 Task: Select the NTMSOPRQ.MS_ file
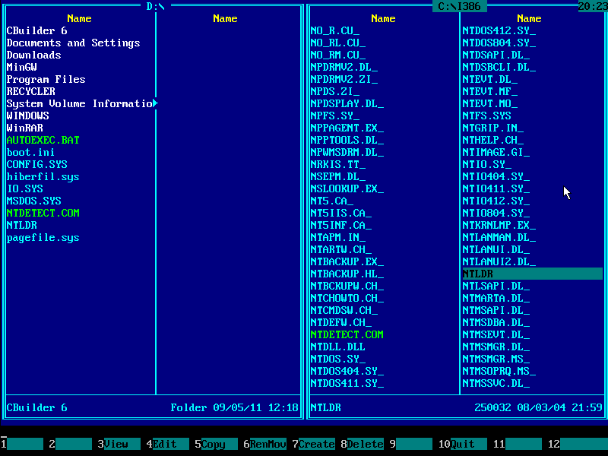click(x=499, y=371)
